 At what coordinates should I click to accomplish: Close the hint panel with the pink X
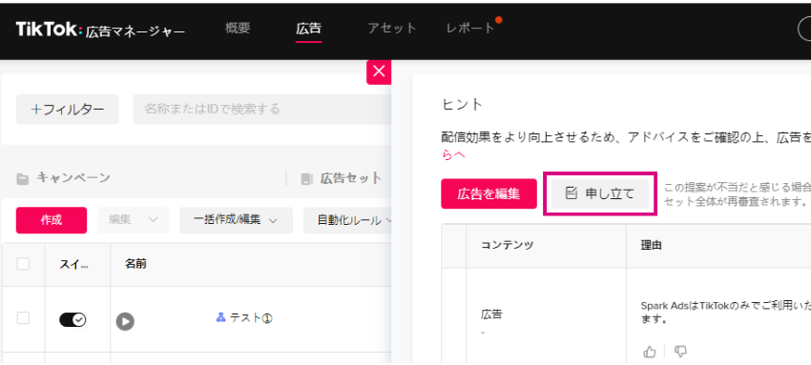[379, 71]
